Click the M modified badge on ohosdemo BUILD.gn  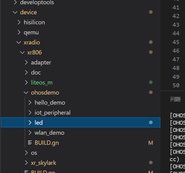point(151,143)
